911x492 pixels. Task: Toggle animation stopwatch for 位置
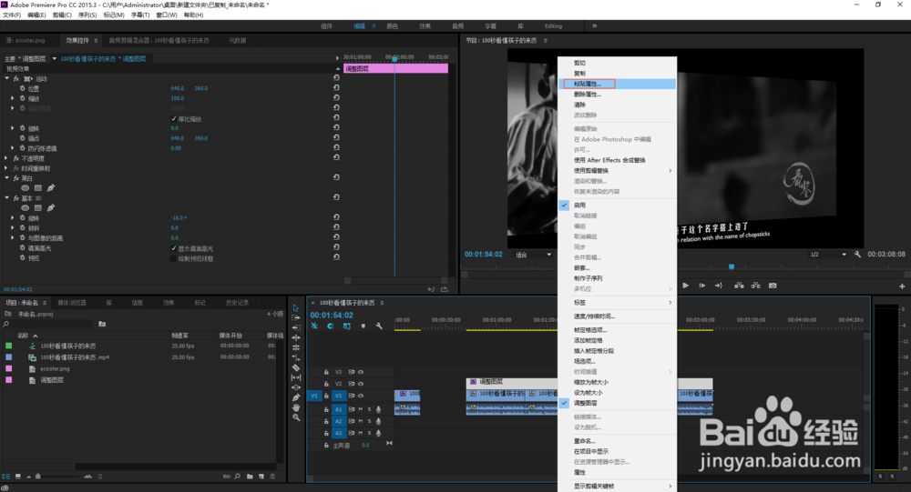[x=22, y=88]
